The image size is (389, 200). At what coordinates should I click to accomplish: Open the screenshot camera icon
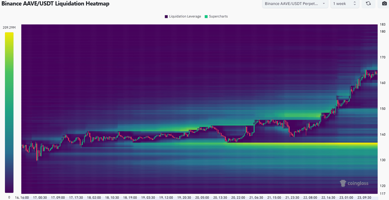pyautogui.click(x=383, y=4)
